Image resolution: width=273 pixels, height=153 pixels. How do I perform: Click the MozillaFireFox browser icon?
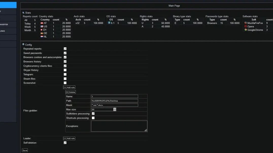(245, 23)
